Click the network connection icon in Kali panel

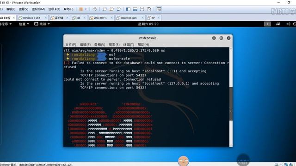tap(278, 24)
